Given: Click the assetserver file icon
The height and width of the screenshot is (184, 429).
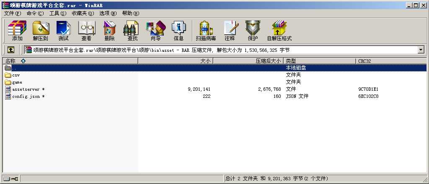Looking at the screenshot, I should 8,89.
